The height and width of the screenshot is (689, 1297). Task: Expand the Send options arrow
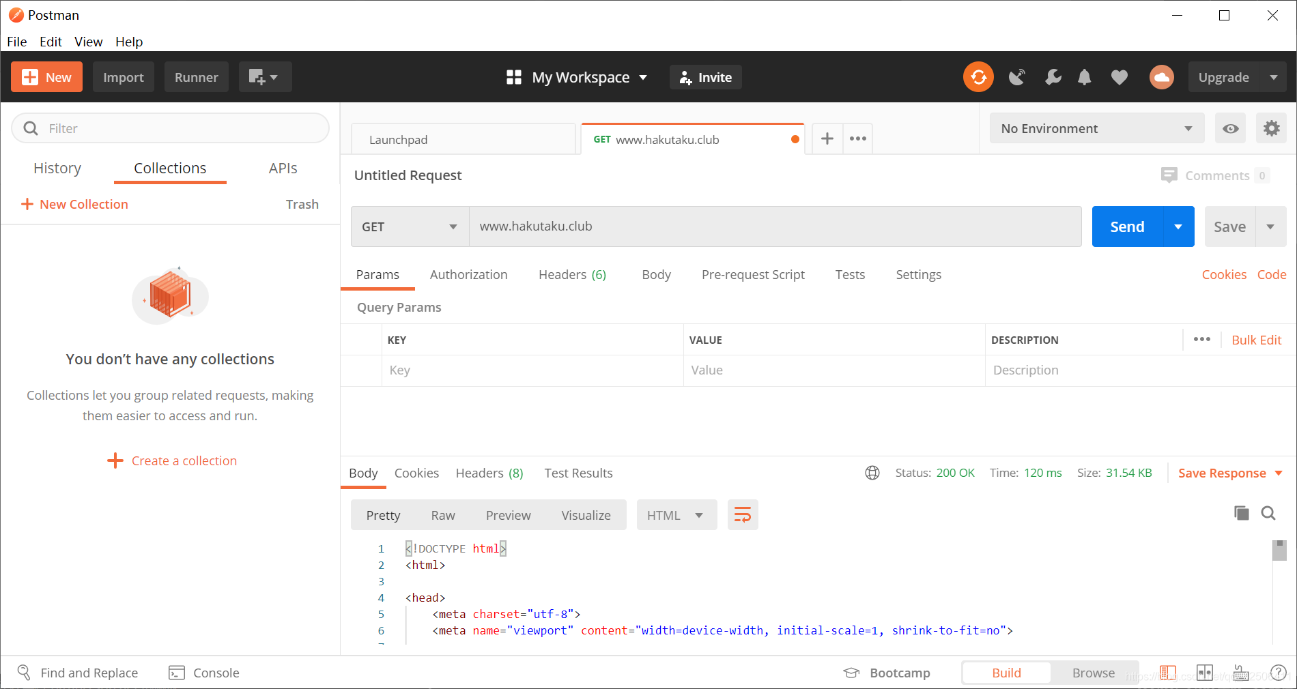tap(1178, 226)
